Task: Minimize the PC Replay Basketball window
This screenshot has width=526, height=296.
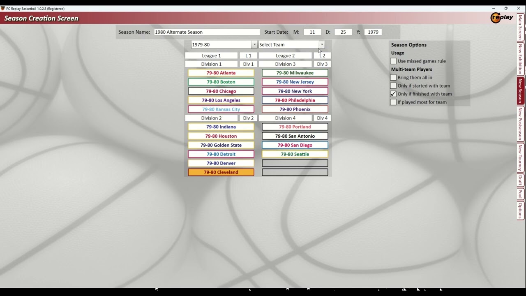Action: (x=494, y=8)
